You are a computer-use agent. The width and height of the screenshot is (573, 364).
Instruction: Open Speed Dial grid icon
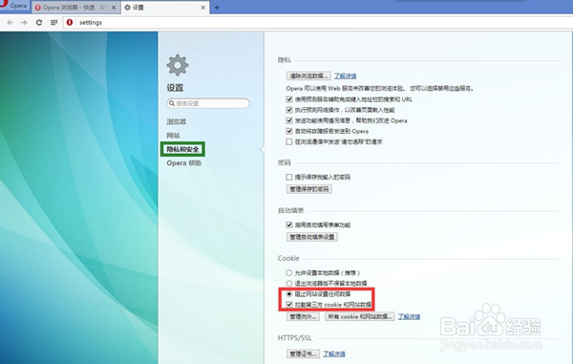pos(54,23)
